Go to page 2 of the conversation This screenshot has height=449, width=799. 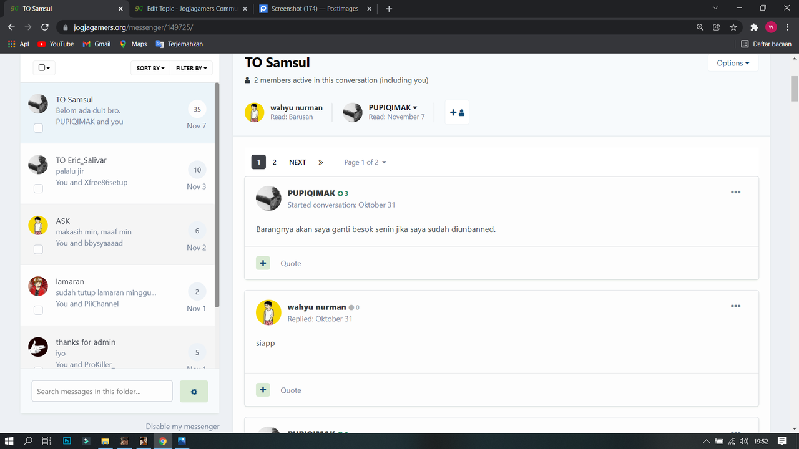274,162
